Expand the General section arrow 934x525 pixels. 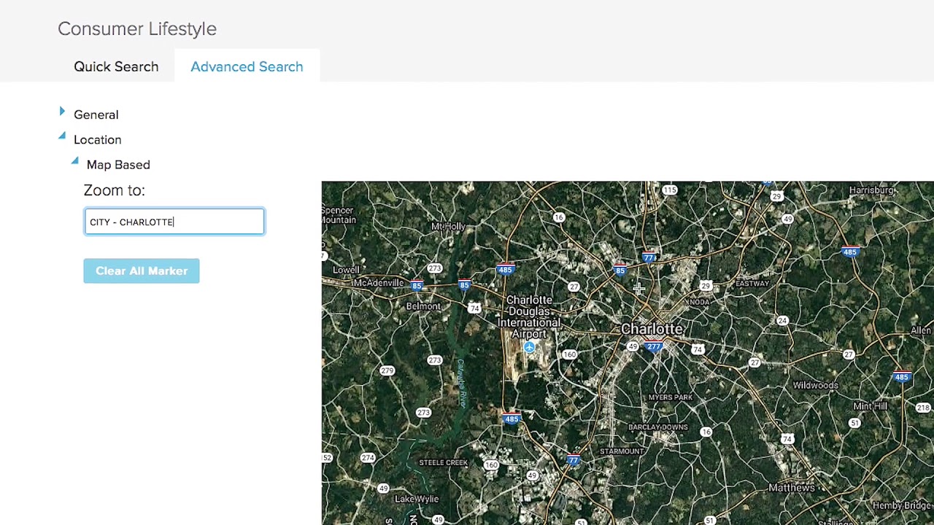pyautogui.click(x=62, y=112)
